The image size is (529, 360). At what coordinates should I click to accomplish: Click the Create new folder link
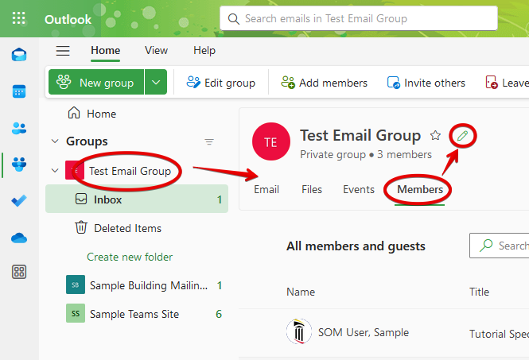130,257
